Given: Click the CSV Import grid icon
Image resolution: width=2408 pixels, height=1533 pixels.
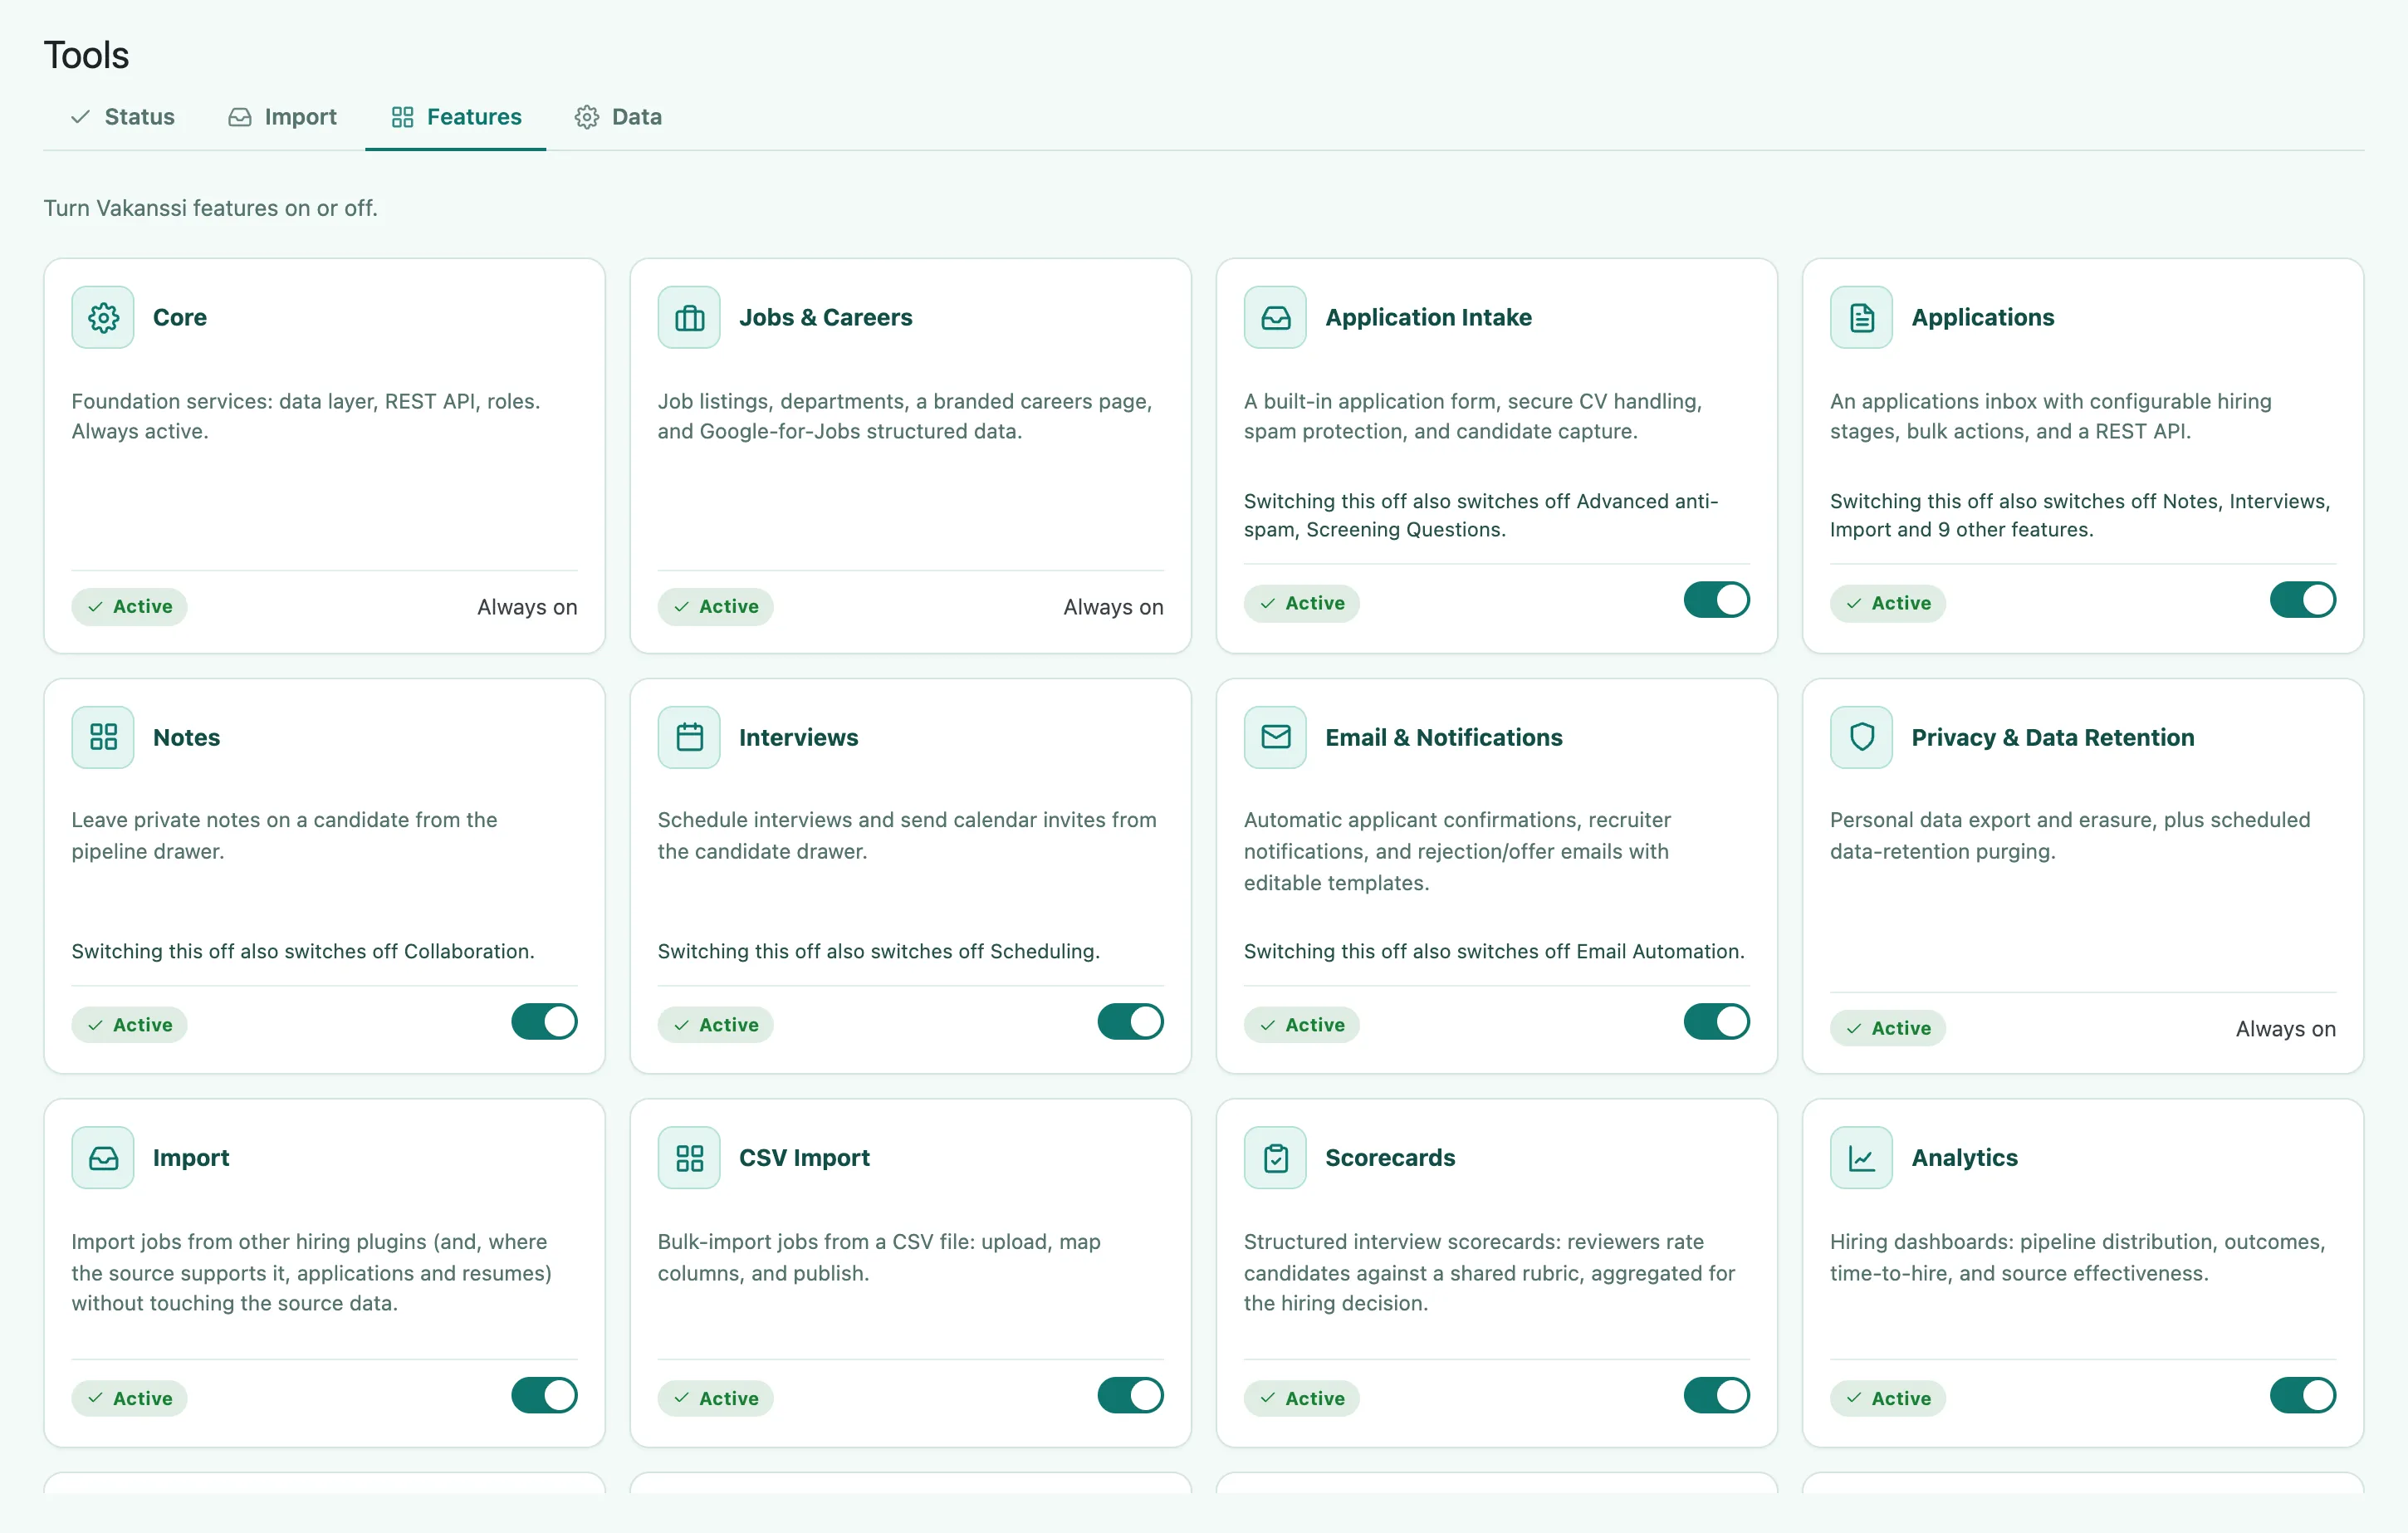Looking at the screenshot, I should click(x=689, y=1157).
